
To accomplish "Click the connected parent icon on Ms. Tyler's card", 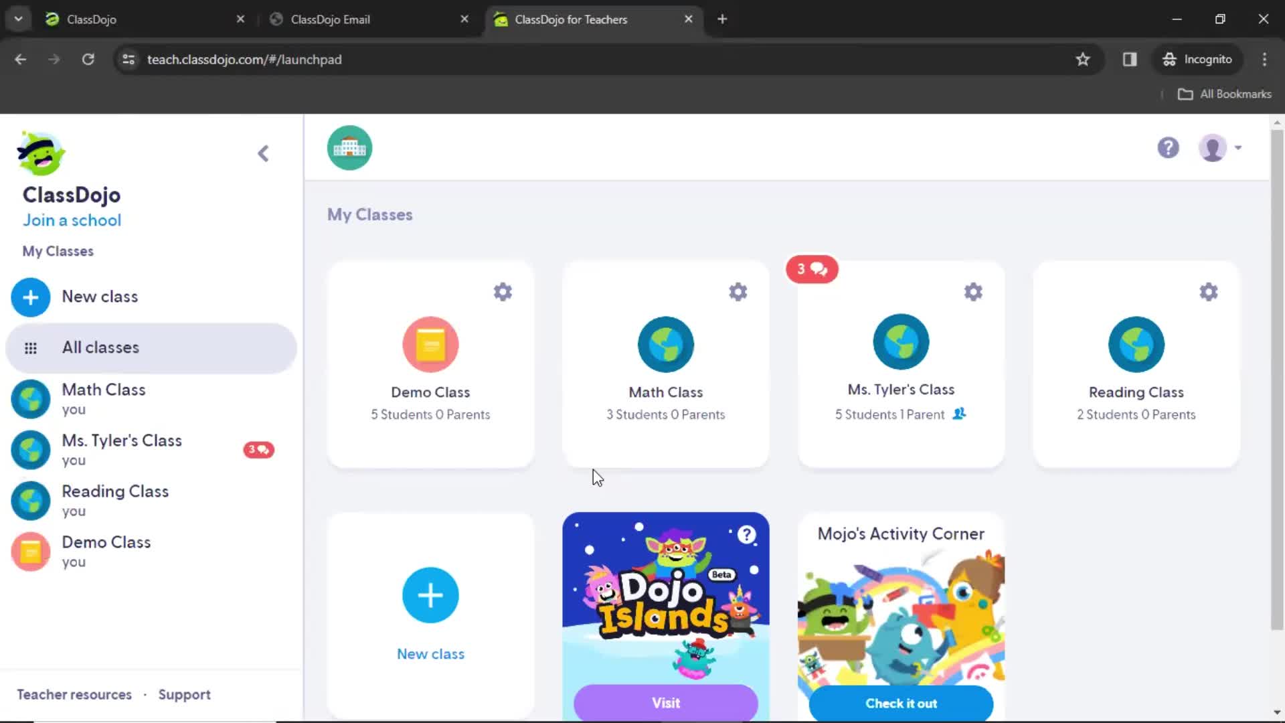I will (959, 414).
